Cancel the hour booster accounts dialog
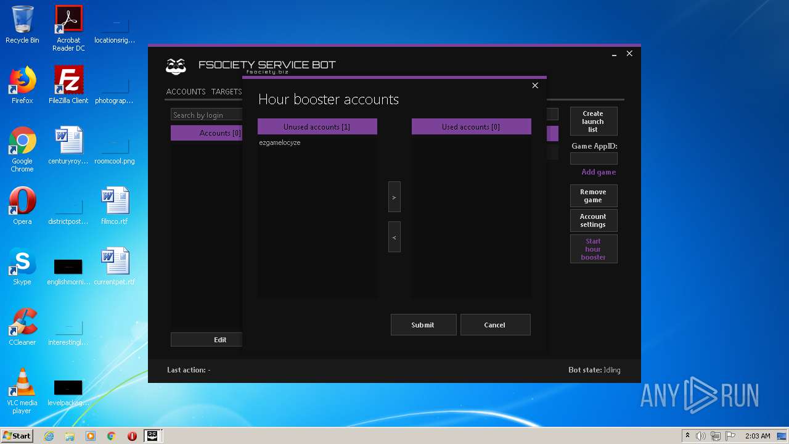Viewport: 789px width, 444px height. [x=495, y=325]
